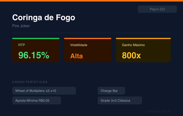
Task: Click the Play'n GO provider badge
Action: pyautogui.click(x=157, y=9)
